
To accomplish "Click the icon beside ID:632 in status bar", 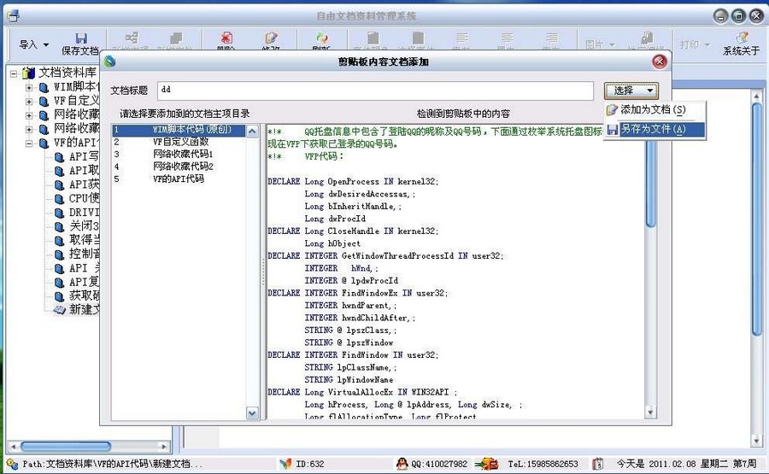I will coord(285,463).
